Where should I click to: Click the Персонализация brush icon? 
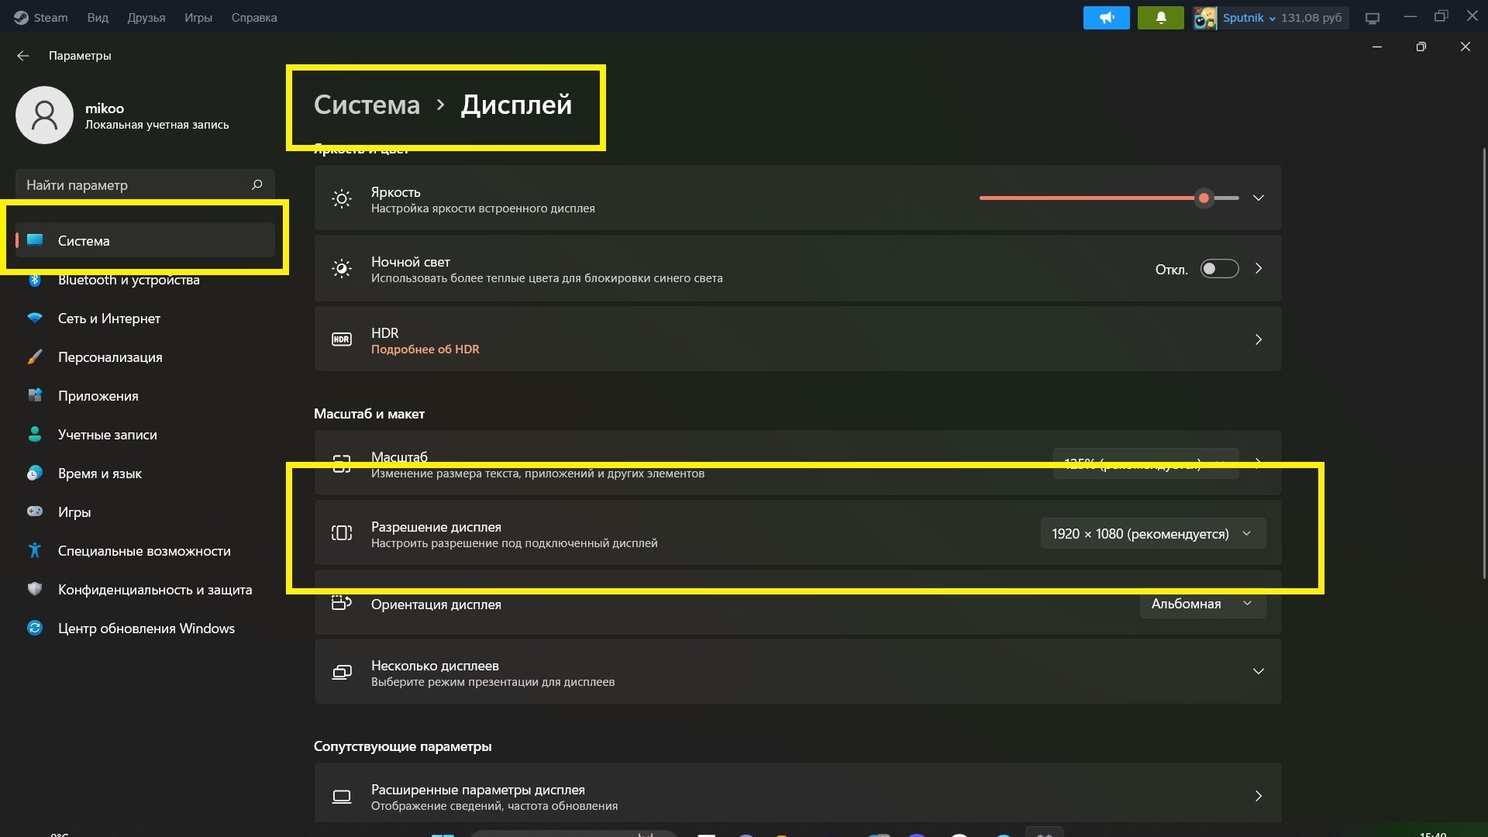pos(35,357)
